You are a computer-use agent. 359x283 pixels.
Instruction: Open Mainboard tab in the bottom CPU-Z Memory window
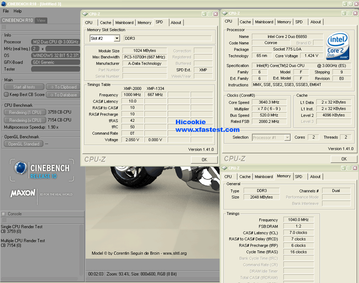pyautogui.click(x=264, y=177)
